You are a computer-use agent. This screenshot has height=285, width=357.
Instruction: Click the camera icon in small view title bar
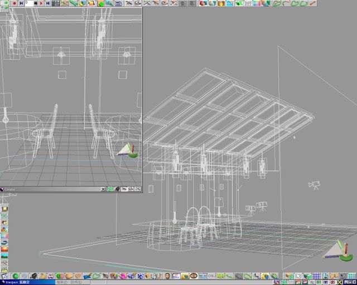(118, 189)
